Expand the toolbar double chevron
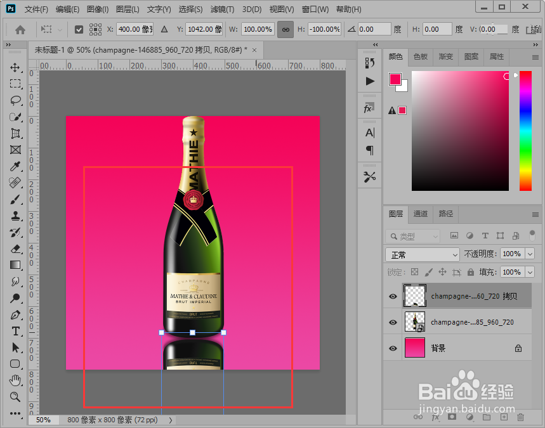 coord(9,44)
